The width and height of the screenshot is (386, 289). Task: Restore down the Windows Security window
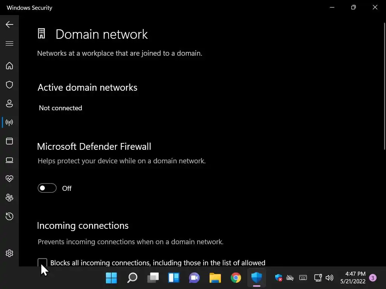(354, 8)
